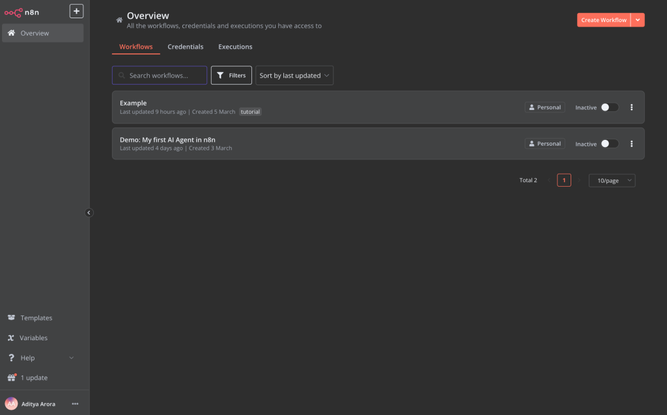Viewport: 667px width, 415px height.
Task: Click the 1 update gift icon
Action: coord(12,377)
